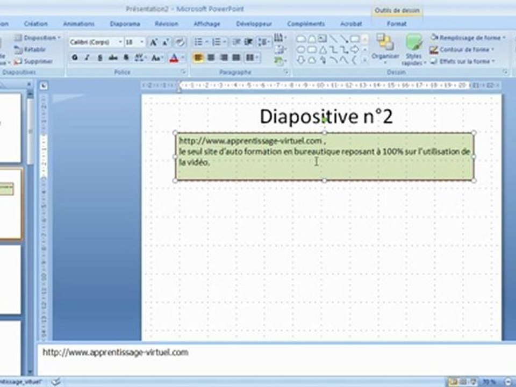Open Remplissage de forme dropdown
The height and width of the screenshot is (387, 516).
point(468,38)
